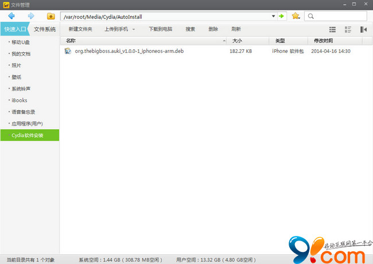This screenshot has width=373, height=264.
Task: Go forward with the blue right arrow
Action: pyautogui.click(x=31, y=16)
